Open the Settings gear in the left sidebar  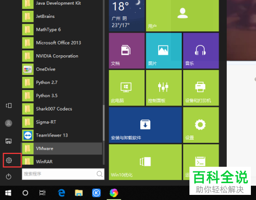click(x=9, y=160)
